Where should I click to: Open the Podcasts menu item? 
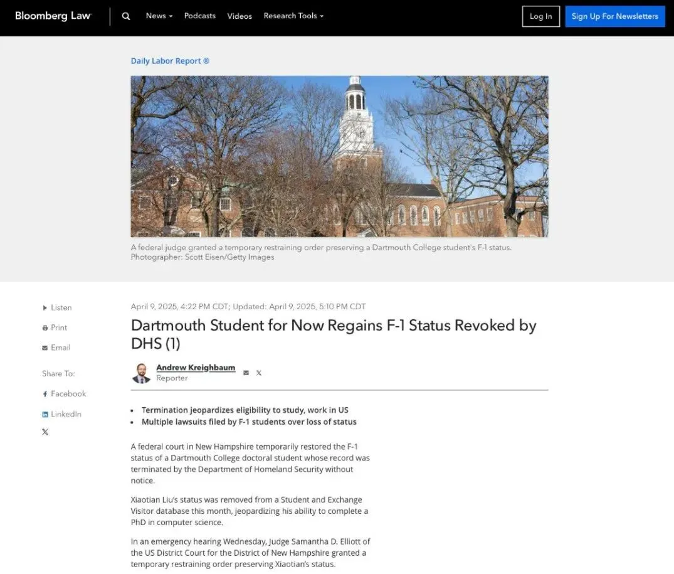(x=200, y=16)
